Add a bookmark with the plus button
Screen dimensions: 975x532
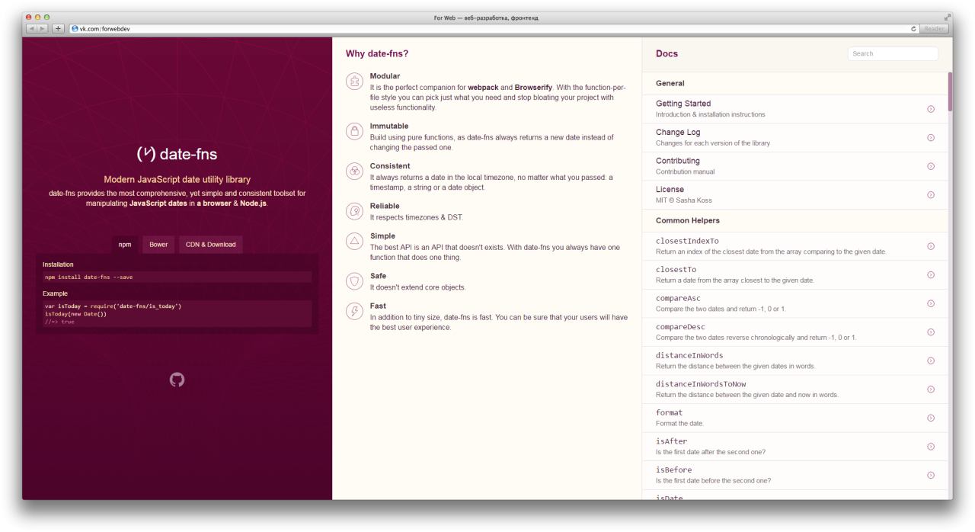59,29
